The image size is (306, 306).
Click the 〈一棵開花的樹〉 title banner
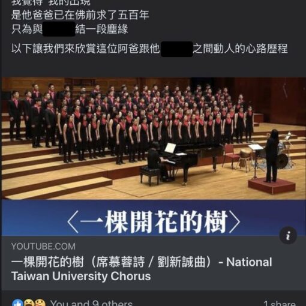pos(154,221)
